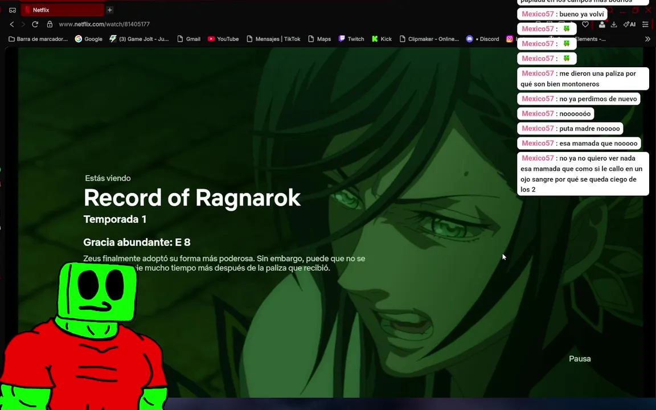Viewport: 656px width, 410px height.
Task: Click the episode synopsis starting 'Zeus finalmente'
Action: click(224, 263)
